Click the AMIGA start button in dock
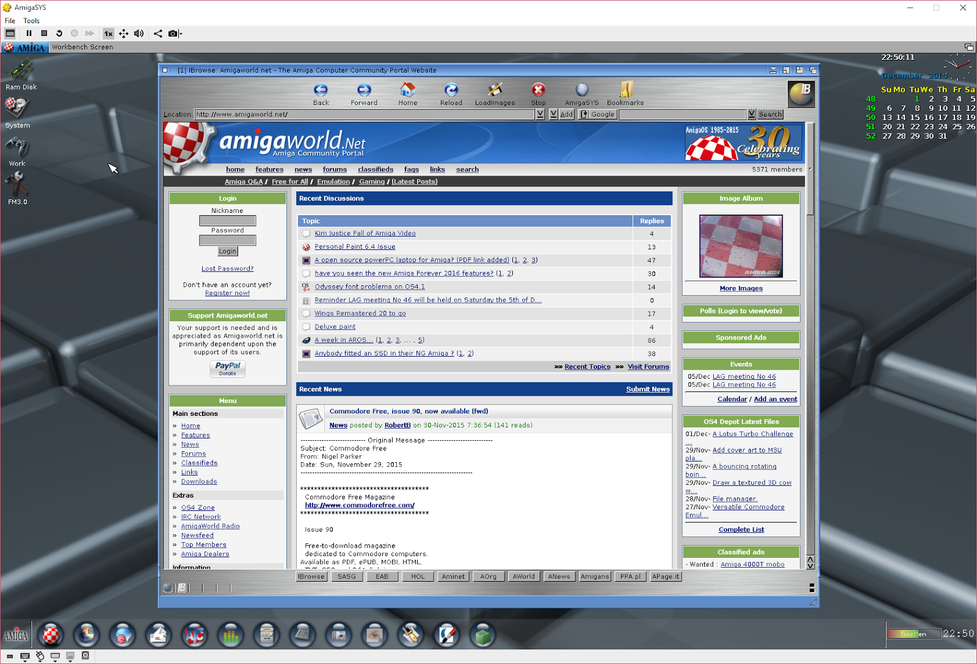Screen dimensions: 977x664 pyautogui.click(x=16, y=635)
